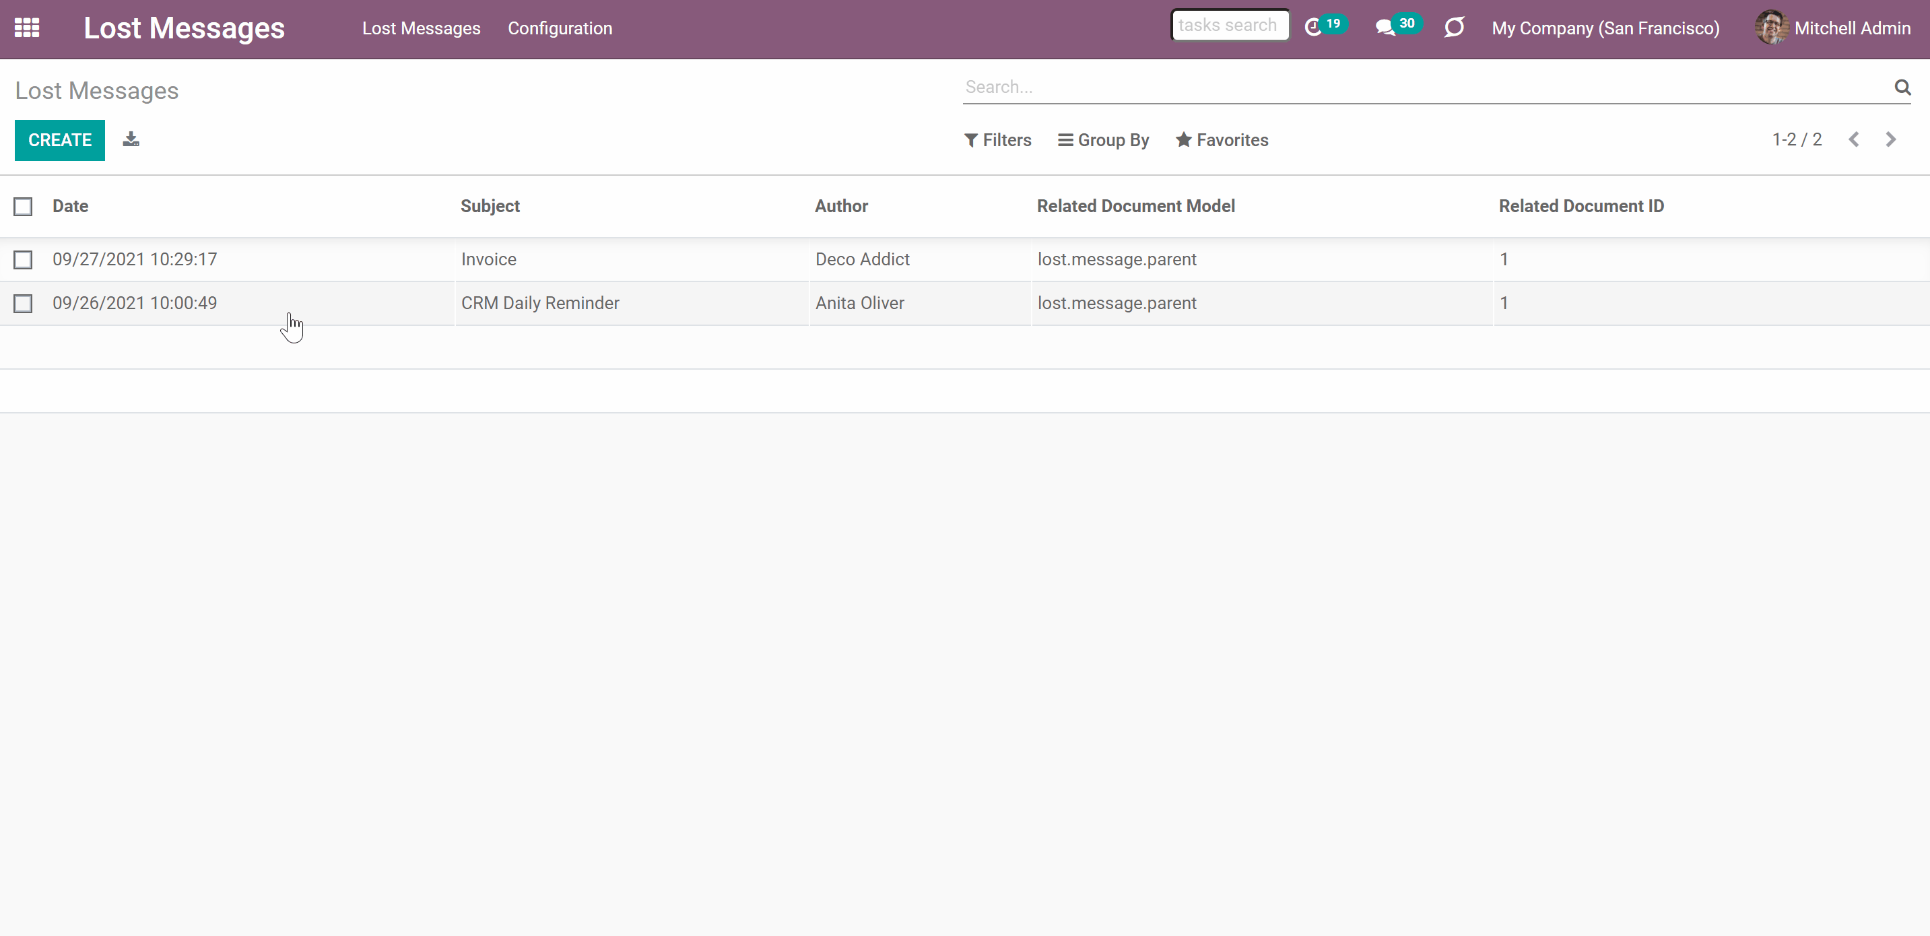Click lost.message.parent in the CRM Daily Reminder row

[x=1117, y=304]
